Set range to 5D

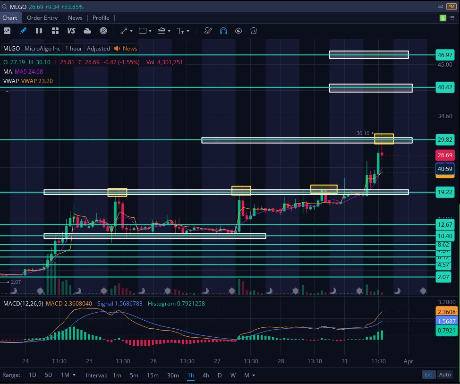point(48,375)
